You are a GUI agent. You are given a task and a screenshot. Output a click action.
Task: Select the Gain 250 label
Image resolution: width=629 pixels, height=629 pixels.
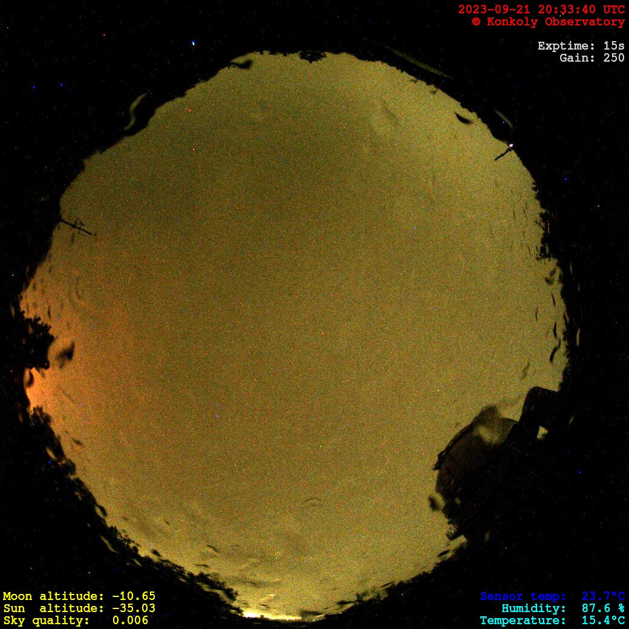[592, 58]
